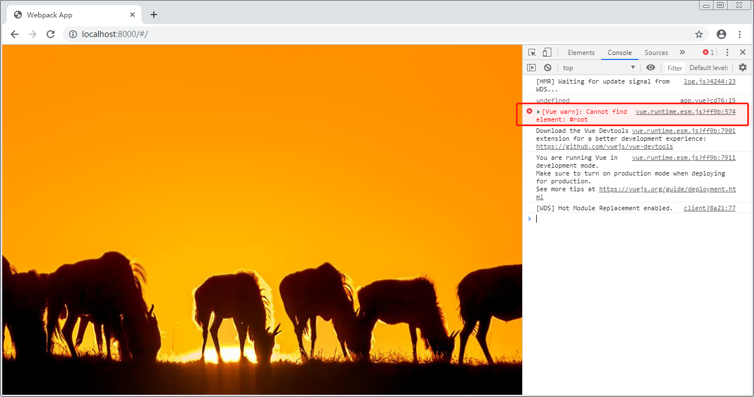
Task: Click the address bar URL localhost:8000
Action: (x=115, y=34)
